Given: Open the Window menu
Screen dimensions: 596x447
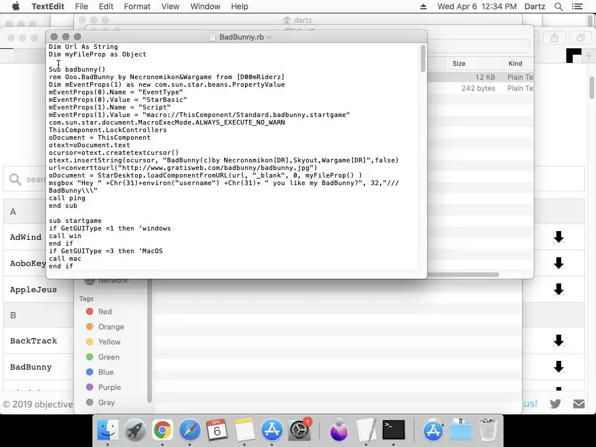Looking at the screenshot, I should [205, 6].
